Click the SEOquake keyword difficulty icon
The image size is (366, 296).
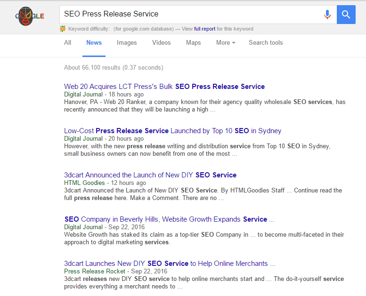pyautogui.click(x=63, y=29)
